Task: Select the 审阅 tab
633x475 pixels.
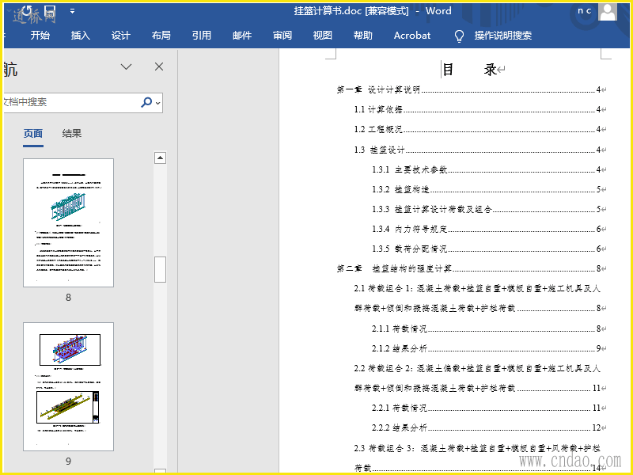Action: (x=282, y=36)
